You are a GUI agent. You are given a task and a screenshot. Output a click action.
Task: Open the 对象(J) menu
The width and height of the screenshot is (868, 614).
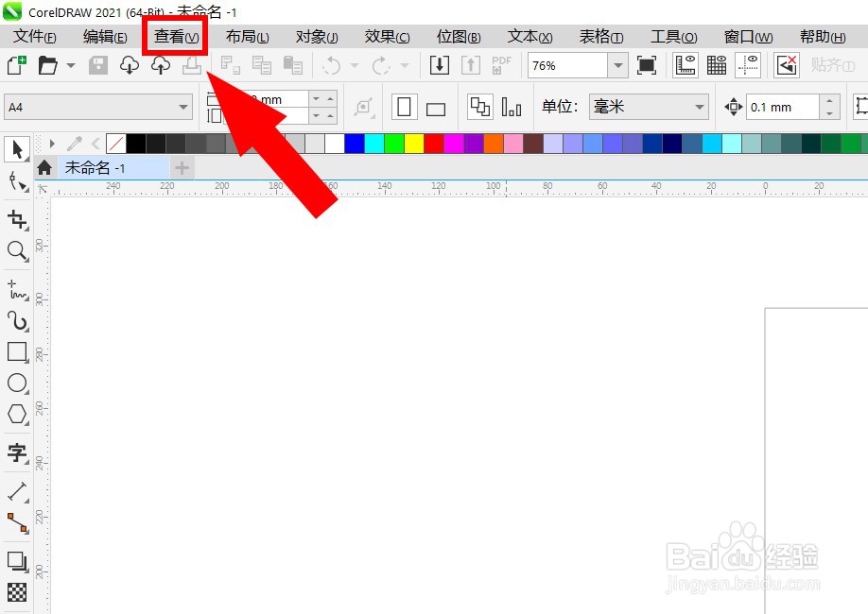[x=317, y=37]
